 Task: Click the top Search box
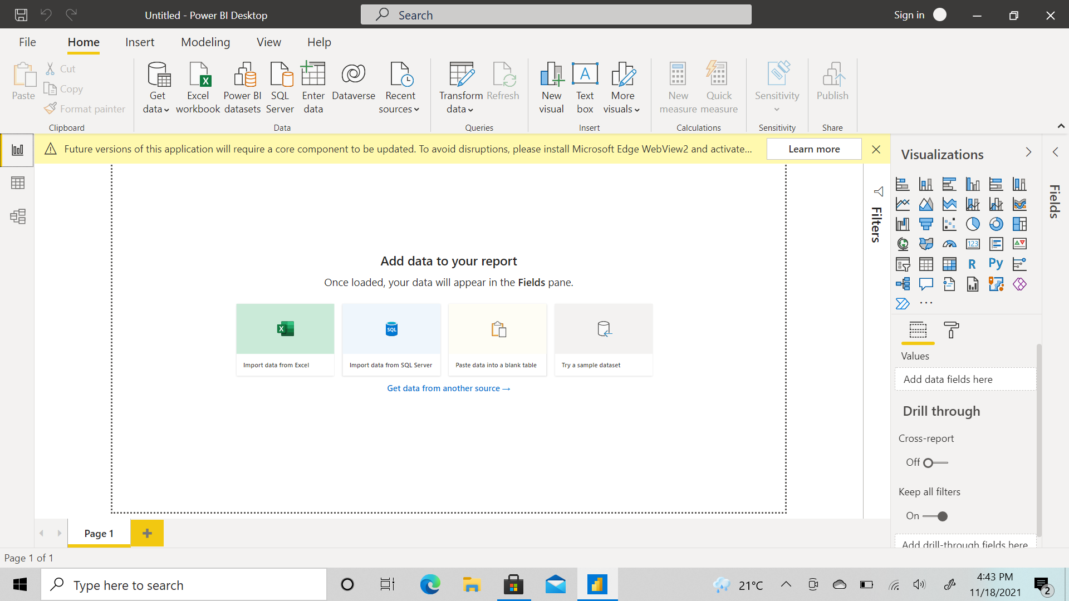click(x=556, y=15)
